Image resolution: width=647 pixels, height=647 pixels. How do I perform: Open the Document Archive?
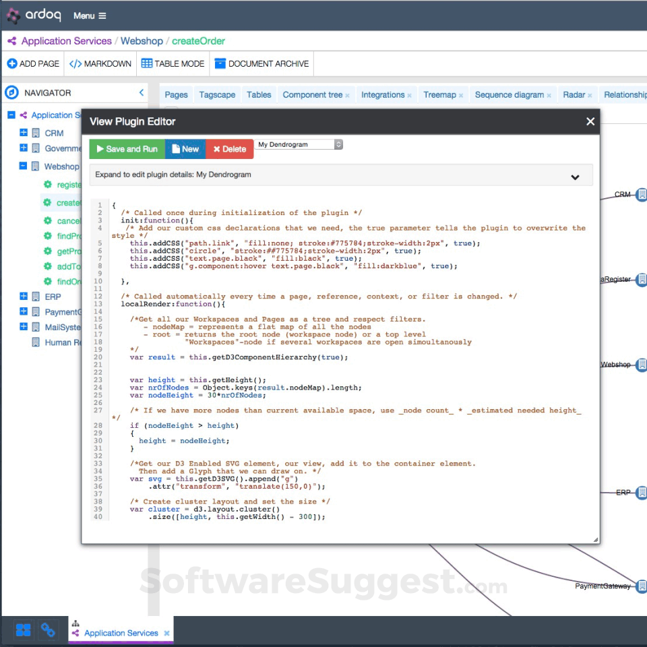(x=261, y=64)
